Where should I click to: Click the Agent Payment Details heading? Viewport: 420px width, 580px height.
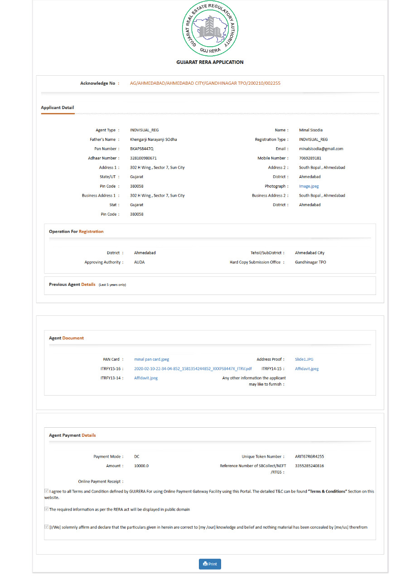tap(72, 435)
